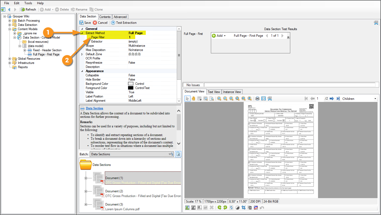Click the Test Extraction button

(x=124, y=23)
